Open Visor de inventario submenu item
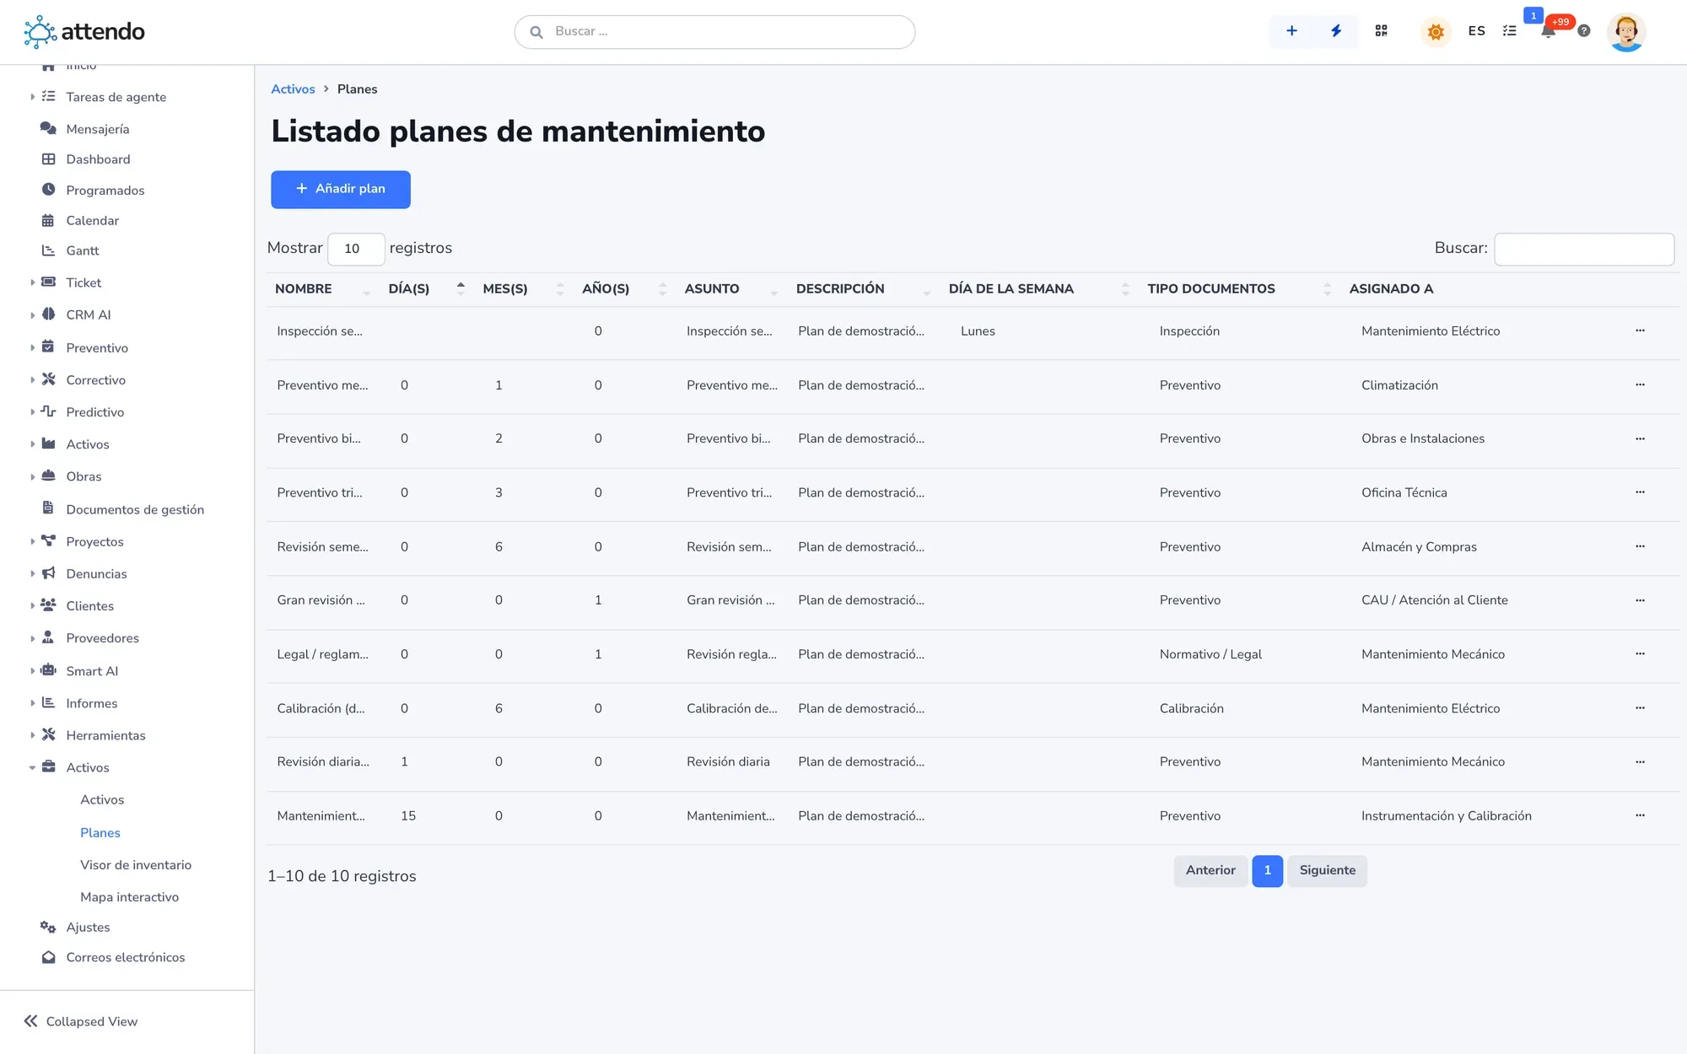1687x1054 pixels. tap(136, 865)
